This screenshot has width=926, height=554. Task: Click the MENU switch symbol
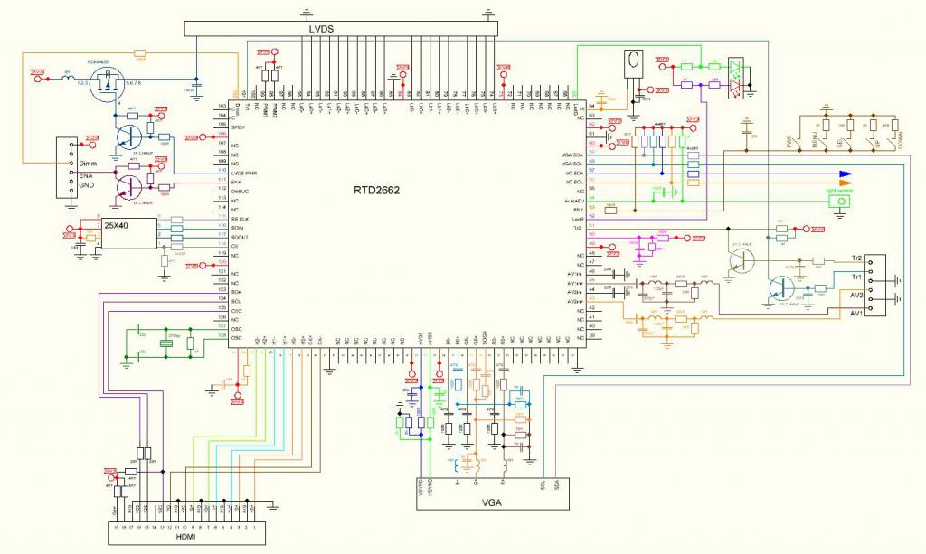(823, 142)
